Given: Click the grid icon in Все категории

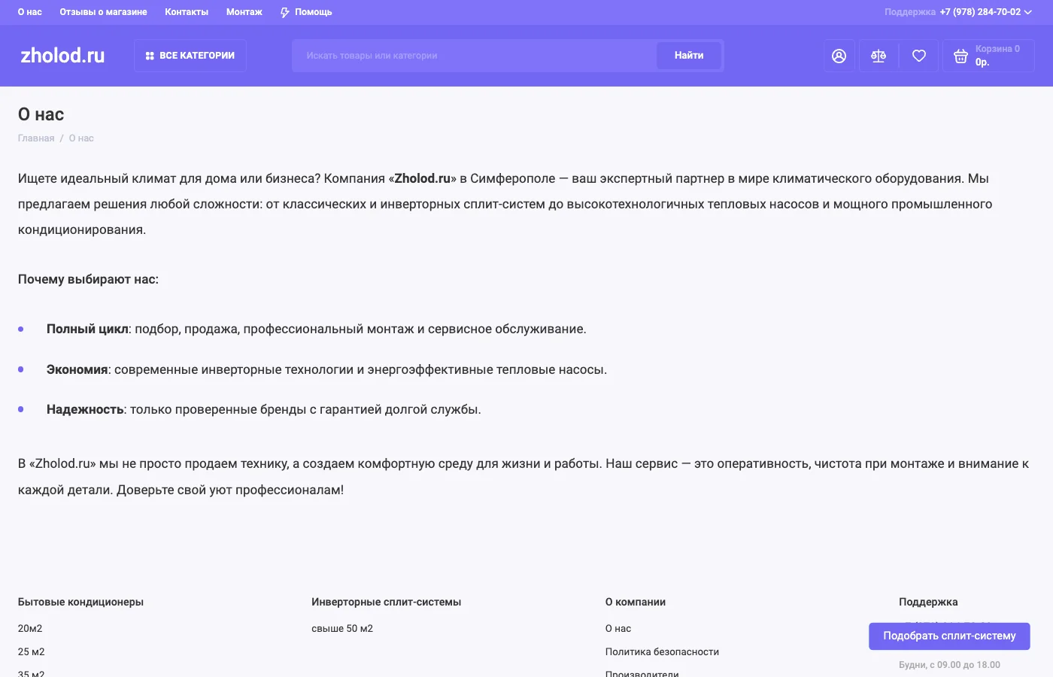Looking at the screenshot, I should tap(150, 56).
